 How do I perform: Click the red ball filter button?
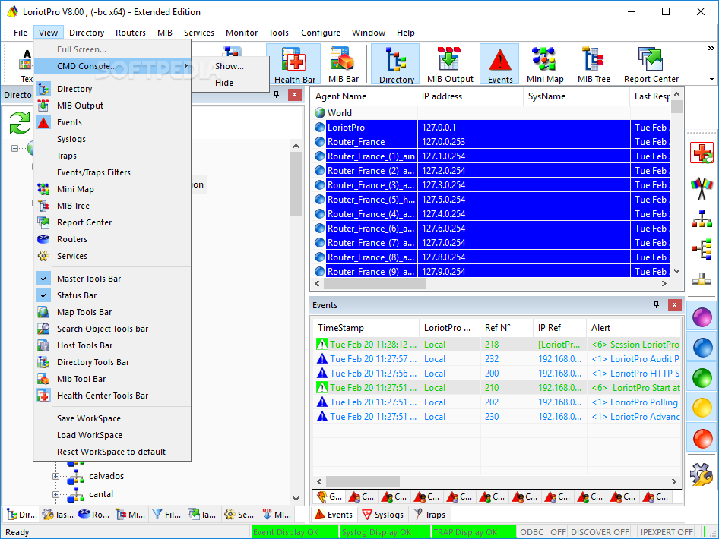point(702,439)
